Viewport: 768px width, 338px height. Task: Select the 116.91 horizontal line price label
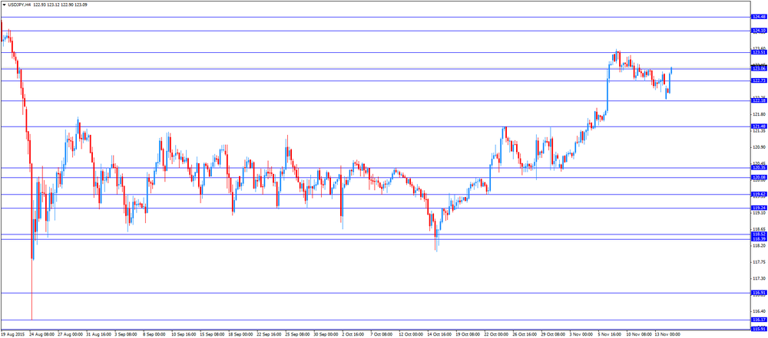pos(759,293)
